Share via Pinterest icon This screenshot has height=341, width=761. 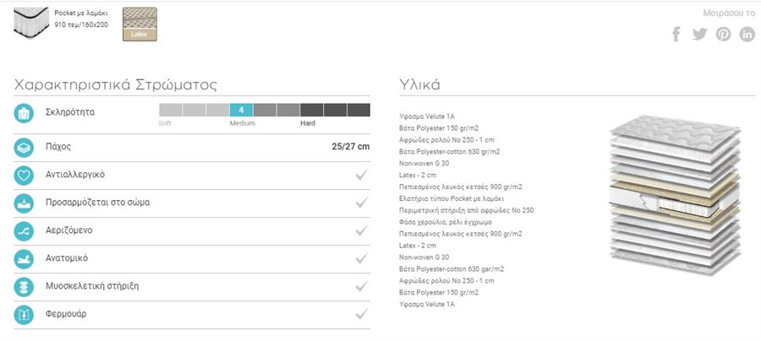[x=723, y=35]
